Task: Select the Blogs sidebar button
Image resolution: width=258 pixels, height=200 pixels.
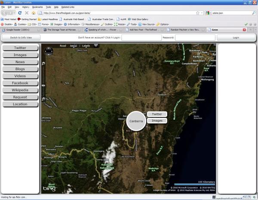Action: click(x=20, y=69)
